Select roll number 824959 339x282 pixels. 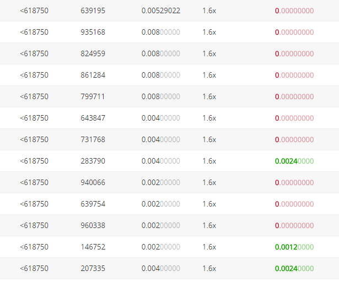coord(93,53)
